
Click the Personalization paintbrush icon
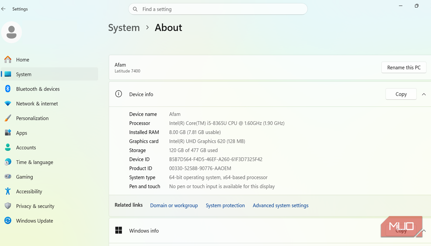tap(8, 118)
